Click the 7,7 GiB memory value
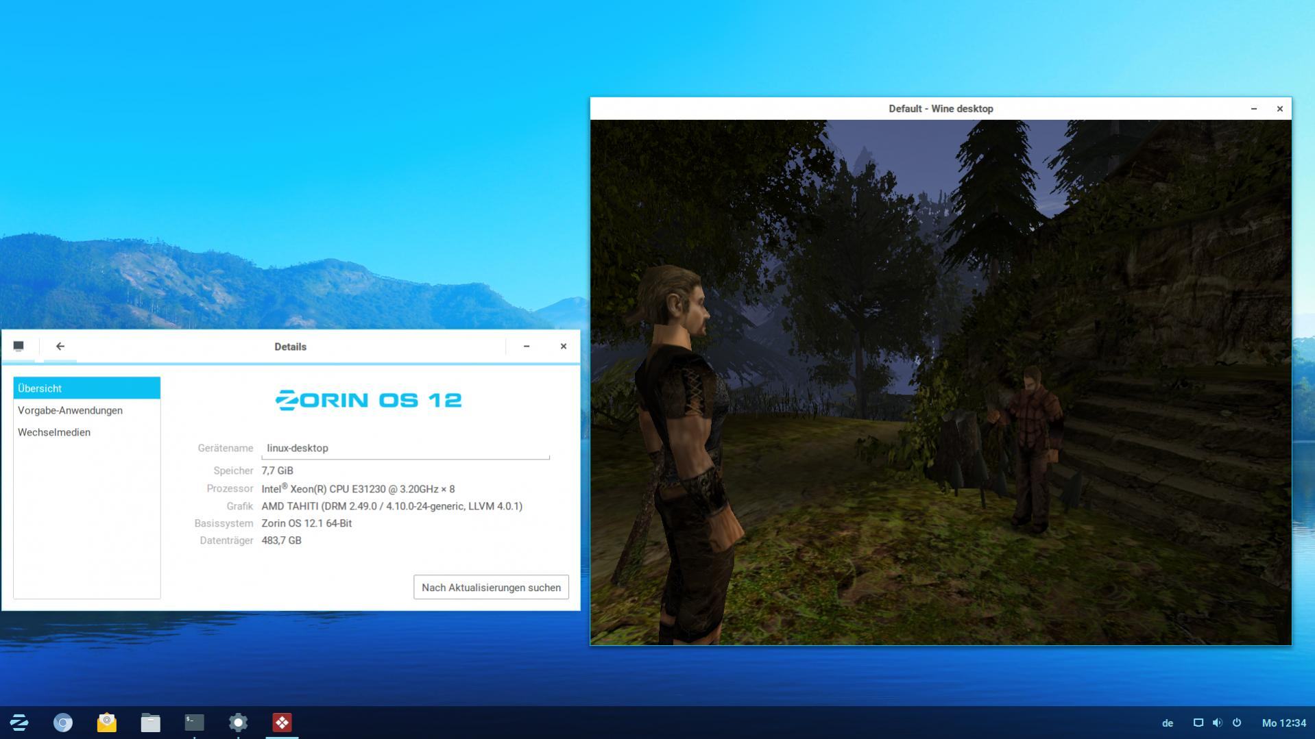Screen dimensions: 1315x739 277,471
